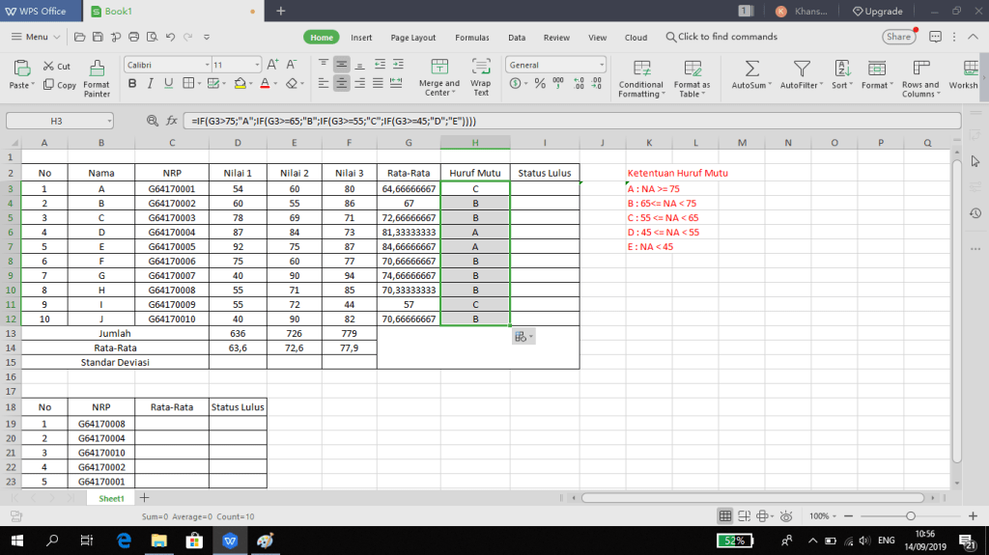Viewport: 989px width, 555px height.
Task: Switch to the Page Layout tab
Action: pos(412,38)
